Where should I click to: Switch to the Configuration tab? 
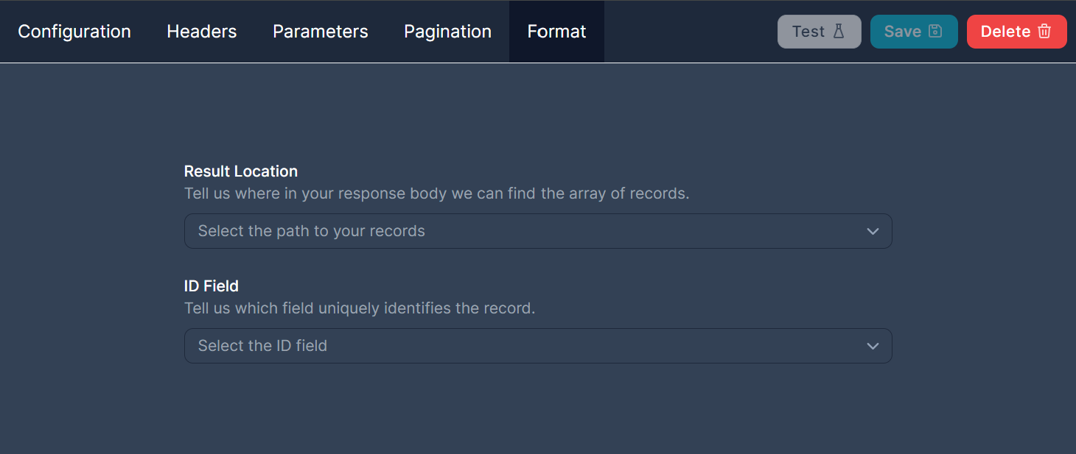click(74, 32)
